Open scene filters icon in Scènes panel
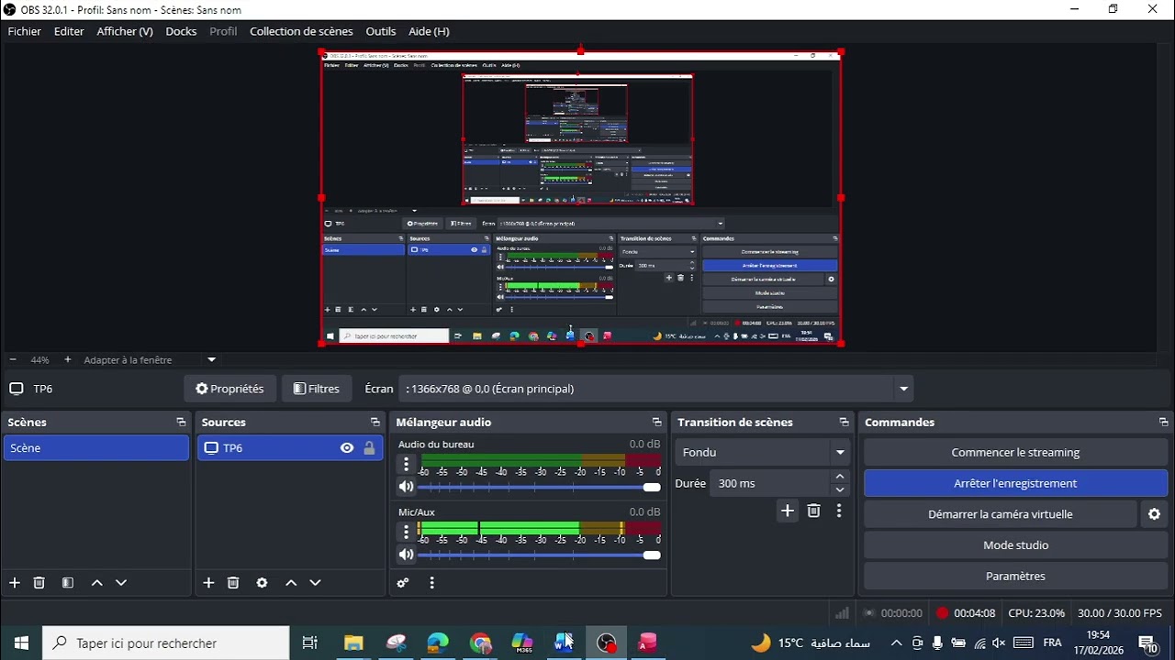Viewport: 1175px width, 660px height. click(68, 583)
